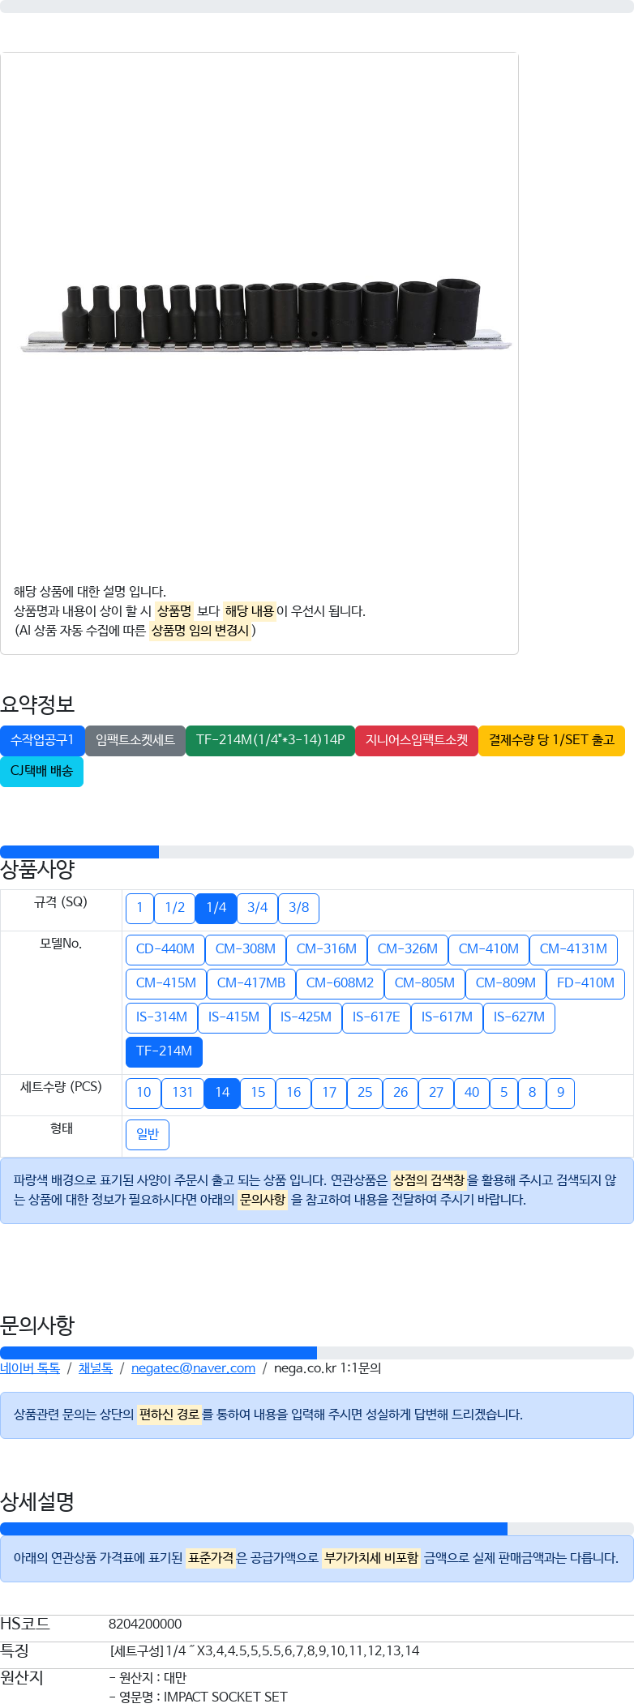Choose the 1/2 drive size option
Viewport: 634px width, 1708px height.
tap(174, 908)
